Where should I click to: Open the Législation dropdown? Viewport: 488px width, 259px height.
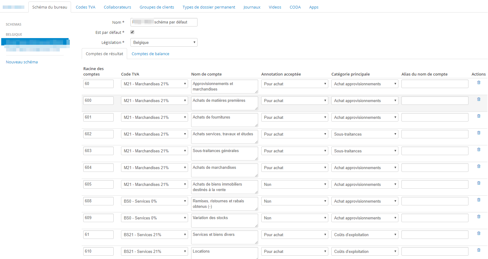164,42
